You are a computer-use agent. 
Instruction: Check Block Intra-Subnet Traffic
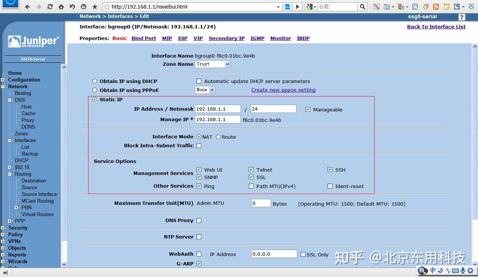[199, 145]
